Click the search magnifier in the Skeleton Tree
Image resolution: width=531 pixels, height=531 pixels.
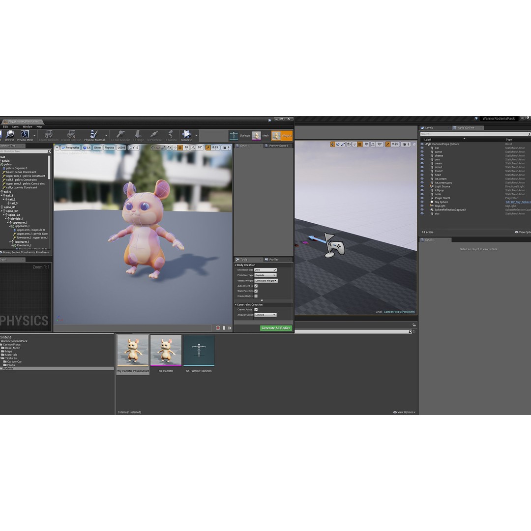point(49,151)
